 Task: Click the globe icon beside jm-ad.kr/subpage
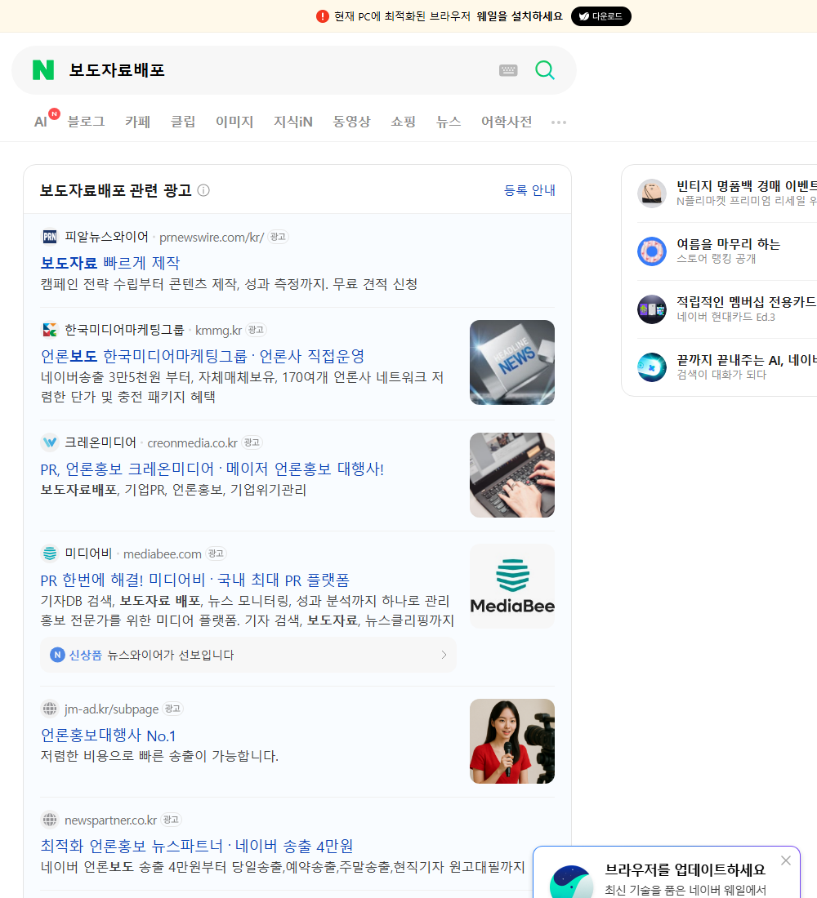coord(50,709)
